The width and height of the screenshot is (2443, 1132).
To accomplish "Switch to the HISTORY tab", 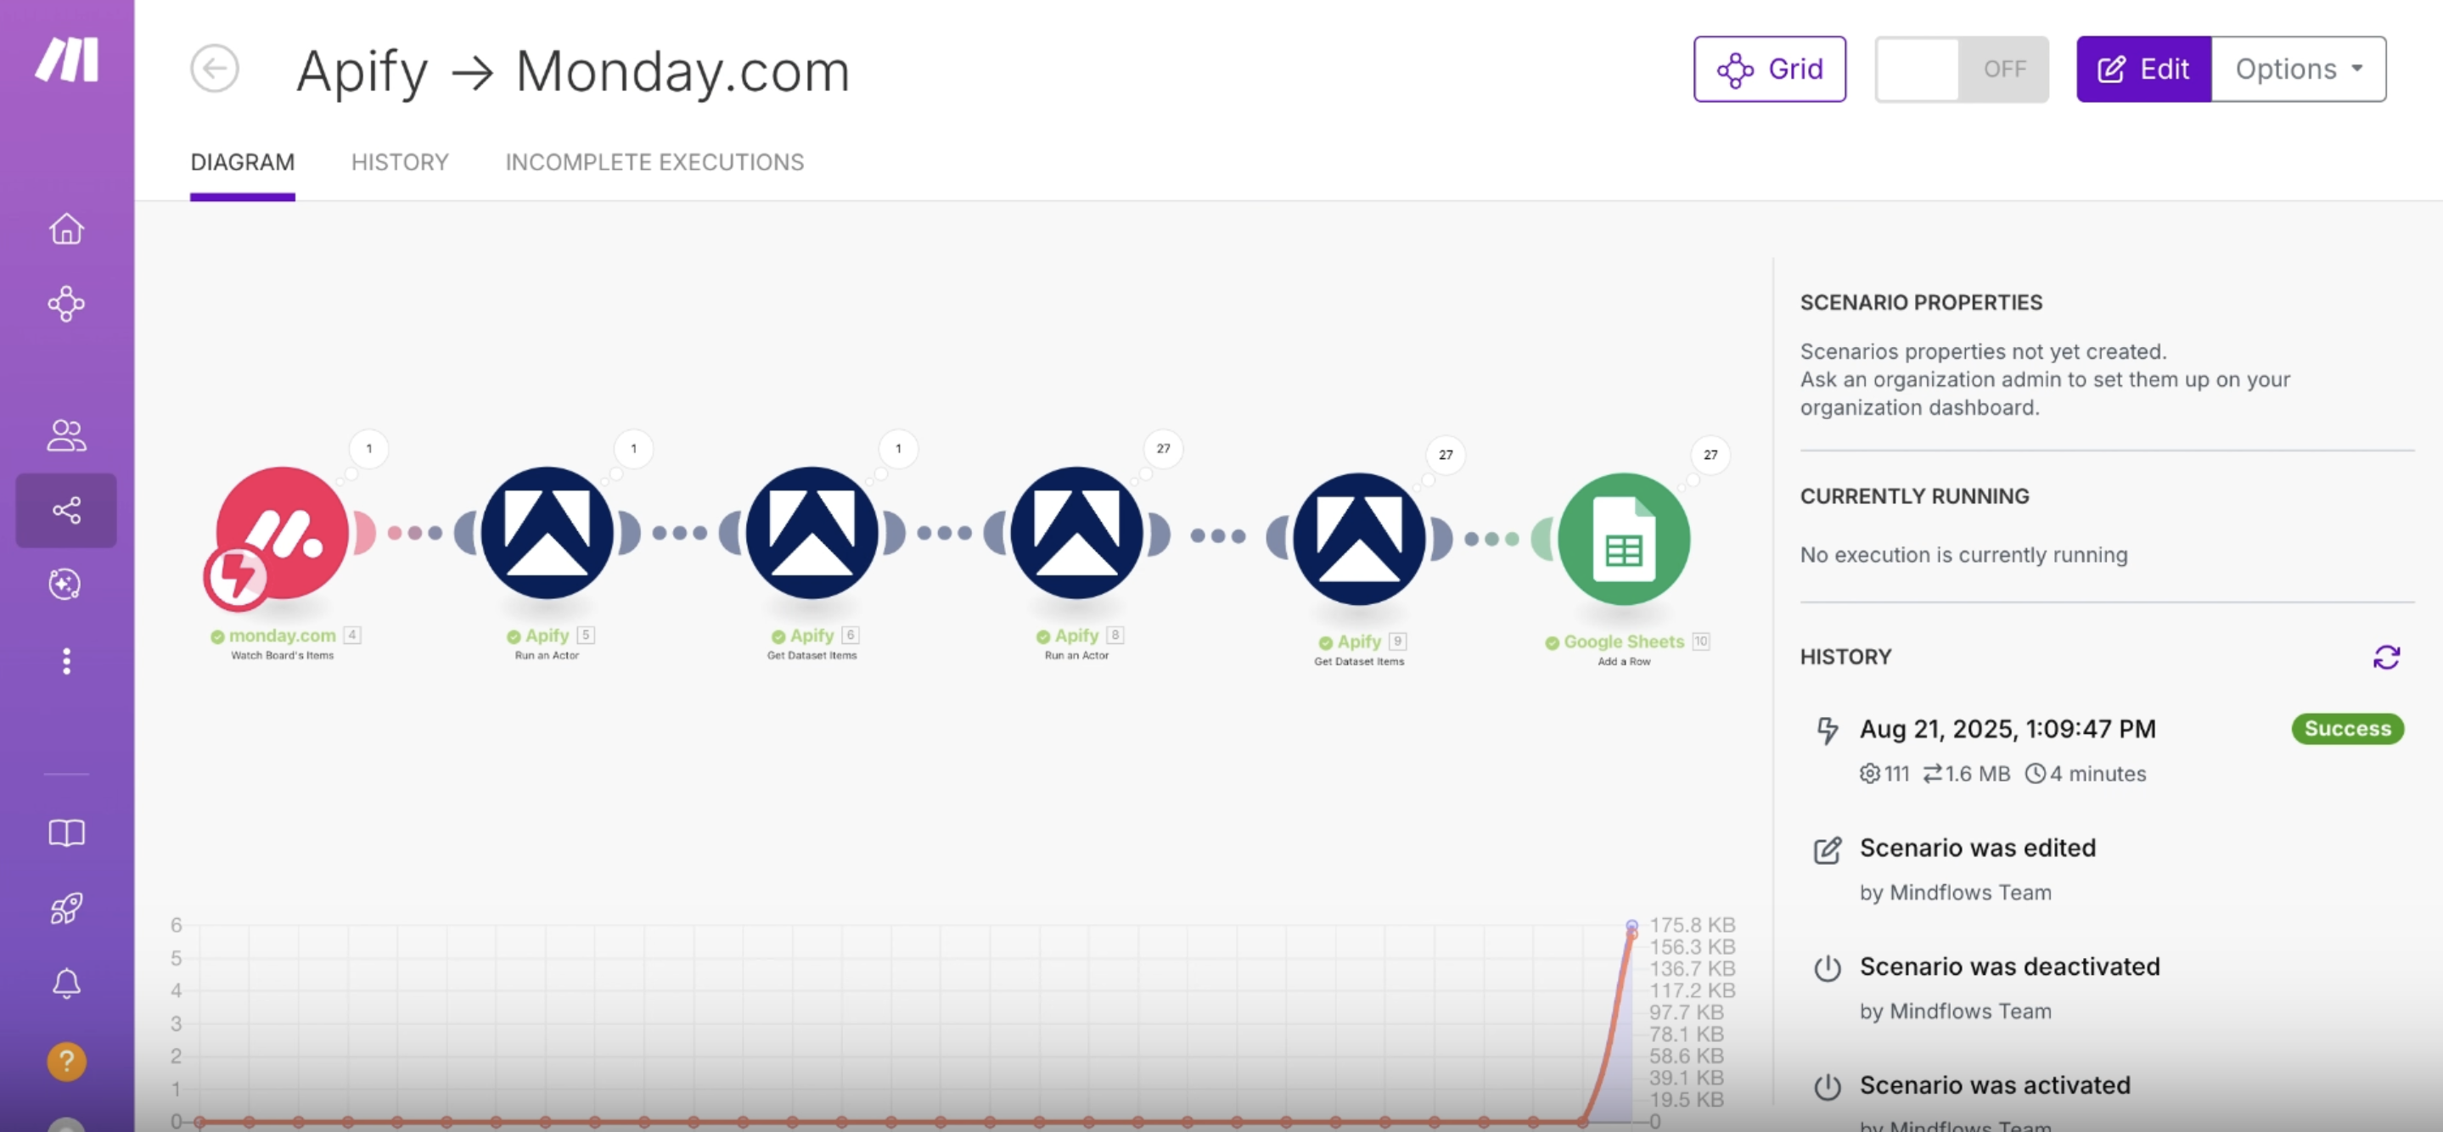I will [x=399, y=162].
